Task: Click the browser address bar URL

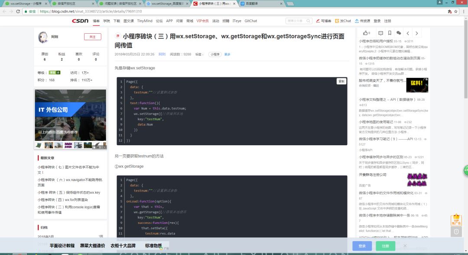Action: (91, 11)
